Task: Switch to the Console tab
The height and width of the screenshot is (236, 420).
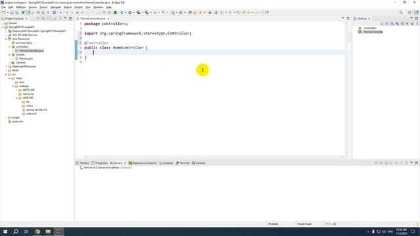Action: click(198, 163)
